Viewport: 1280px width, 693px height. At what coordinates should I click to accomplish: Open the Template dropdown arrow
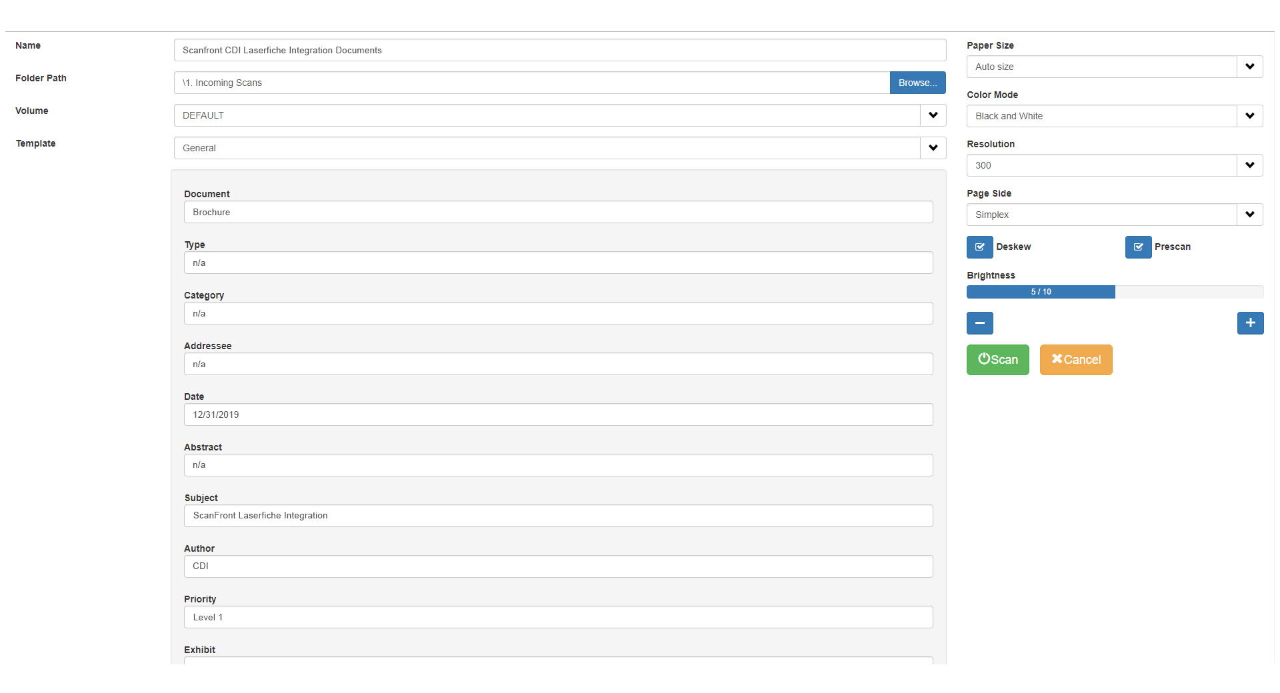[933, 148]
